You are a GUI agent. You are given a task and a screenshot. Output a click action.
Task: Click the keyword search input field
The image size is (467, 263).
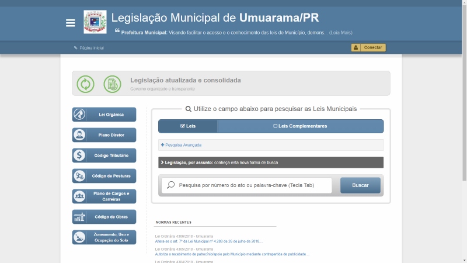(246, 185)
